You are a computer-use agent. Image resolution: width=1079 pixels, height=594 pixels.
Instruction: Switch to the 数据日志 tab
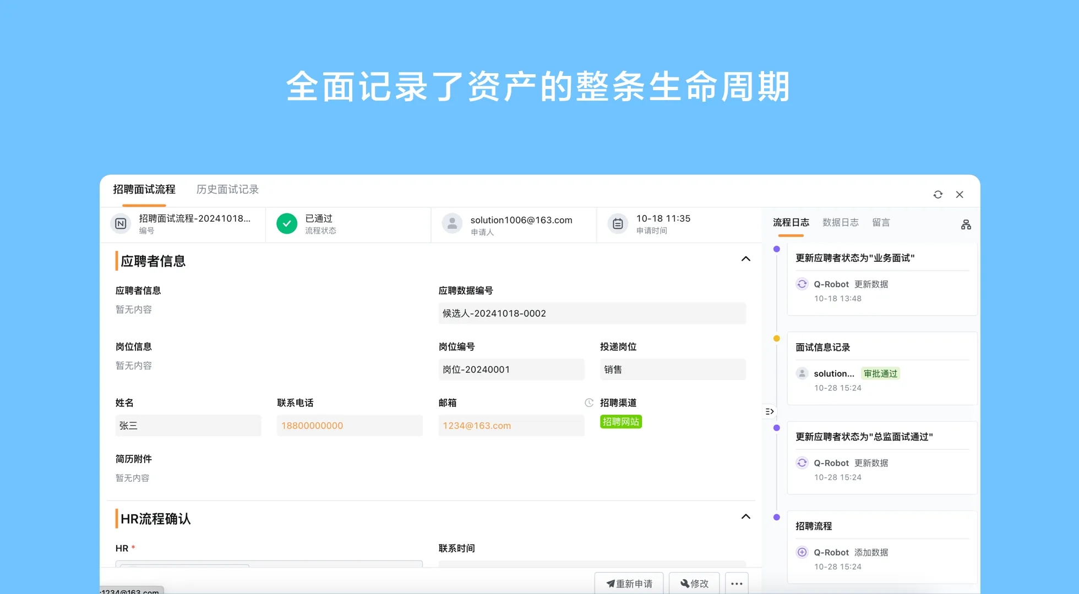pyautogui.click(x=841, y=222)
